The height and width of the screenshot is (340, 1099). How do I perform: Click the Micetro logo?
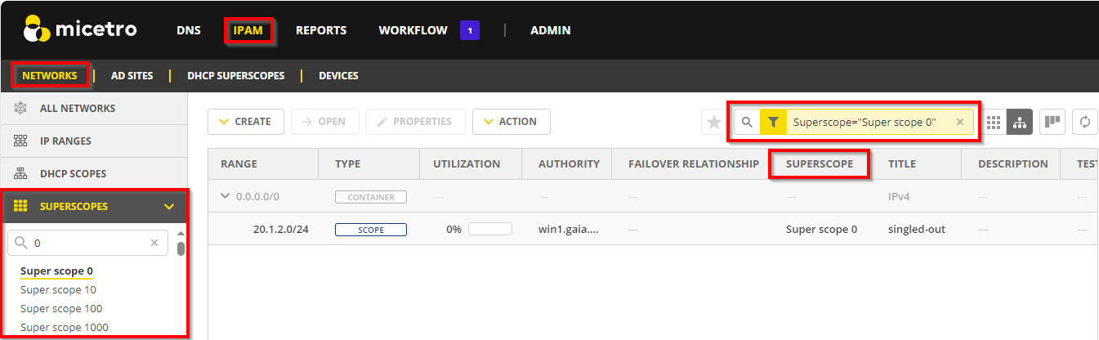80,30
